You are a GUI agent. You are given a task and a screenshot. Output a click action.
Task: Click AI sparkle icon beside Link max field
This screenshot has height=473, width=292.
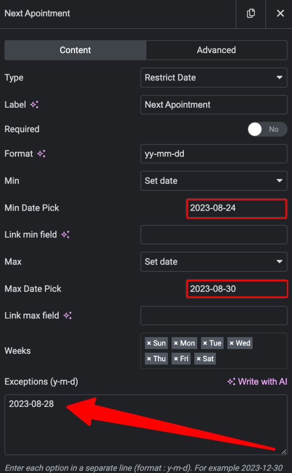(67, 315)
